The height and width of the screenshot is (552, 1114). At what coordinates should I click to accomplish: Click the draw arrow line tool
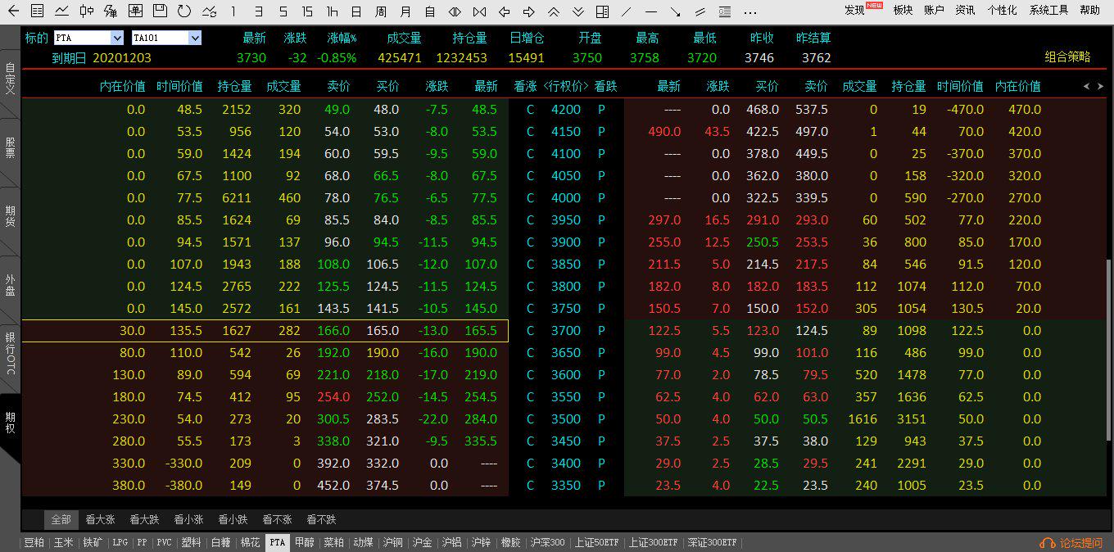tap(676, 11)
